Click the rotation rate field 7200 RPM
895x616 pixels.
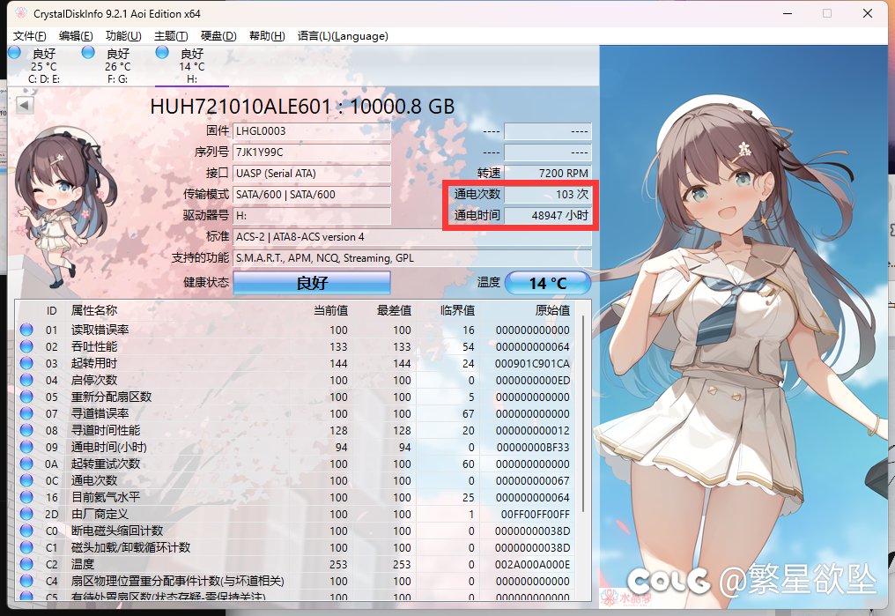548,174
